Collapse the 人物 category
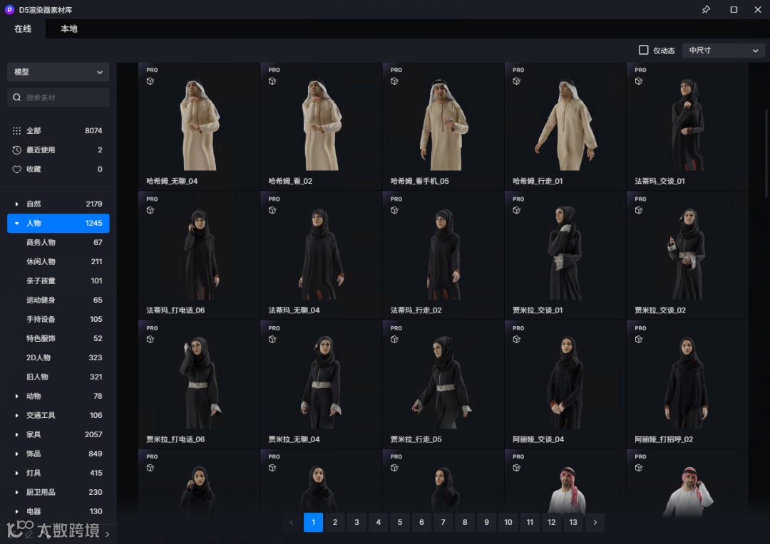Screen dimensions: 770x544 (x=16, y=223)
